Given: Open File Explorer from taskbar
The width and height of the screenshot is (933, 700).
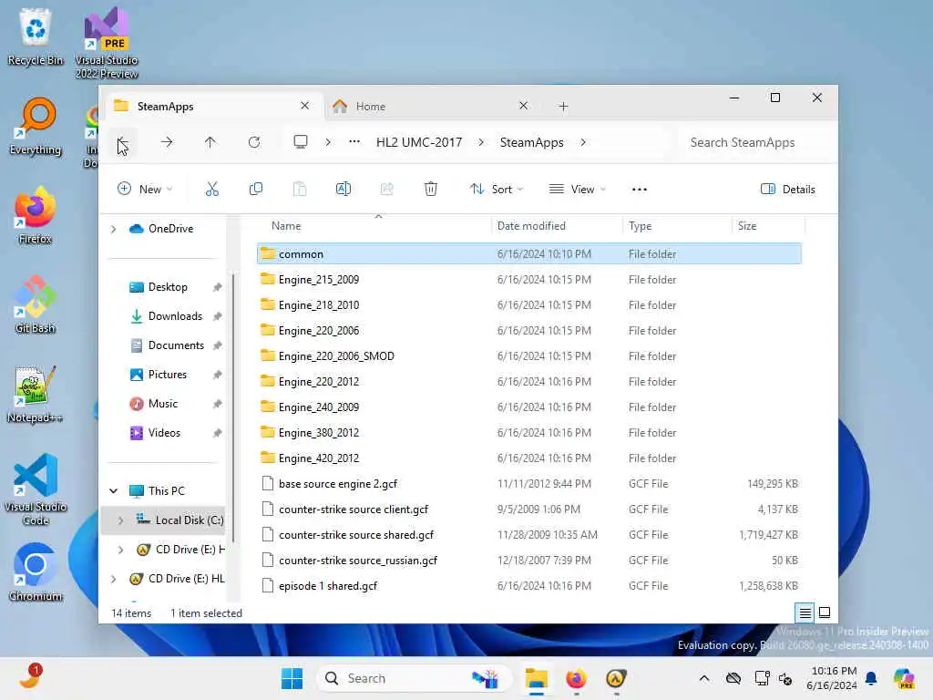Looking at the screenshot, I should (x=536, y=678).
